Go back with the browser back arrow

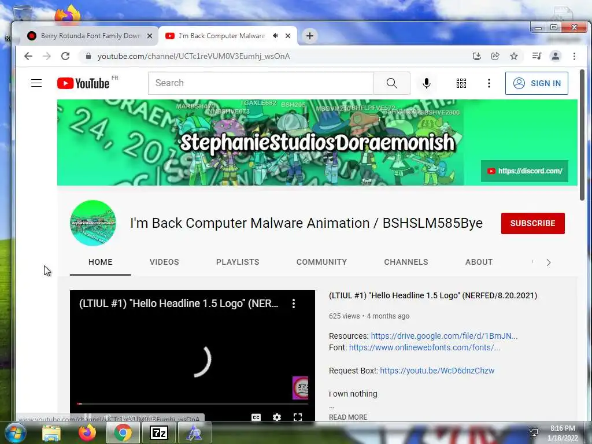coord(28,56)
